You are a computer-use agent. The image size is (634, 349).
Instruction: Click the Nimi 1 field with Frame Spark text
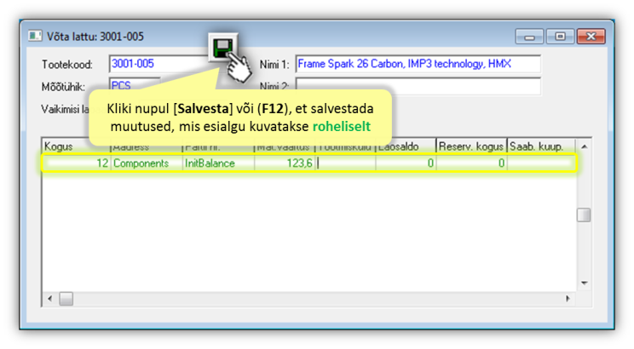(418, 64)
